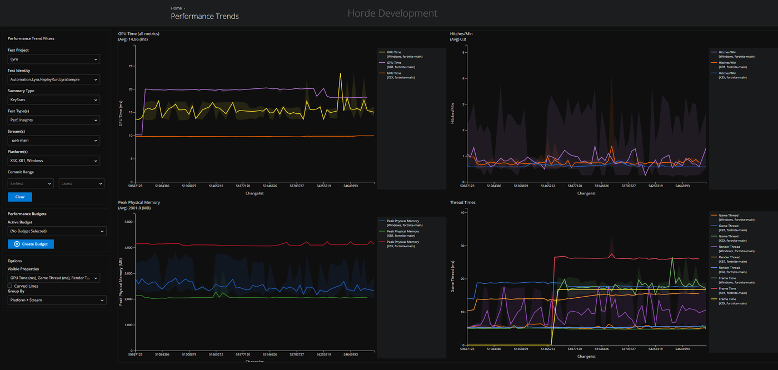The height and width of the screenshot is (370, 778).
Task: Open the Test Project dropdown showing Lyra
Action: pyautogui.click(x=54, y=59)
